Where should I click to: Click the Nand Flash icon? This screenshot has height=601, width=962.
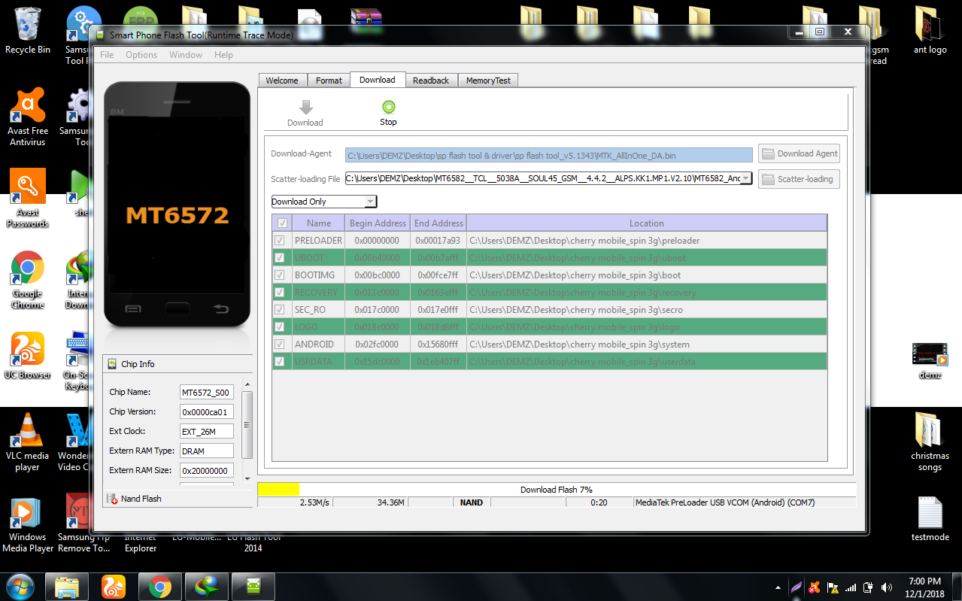[x=113, y=499]
